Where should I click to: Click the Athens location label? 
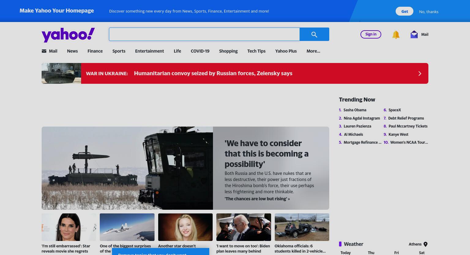click(415, 244)
